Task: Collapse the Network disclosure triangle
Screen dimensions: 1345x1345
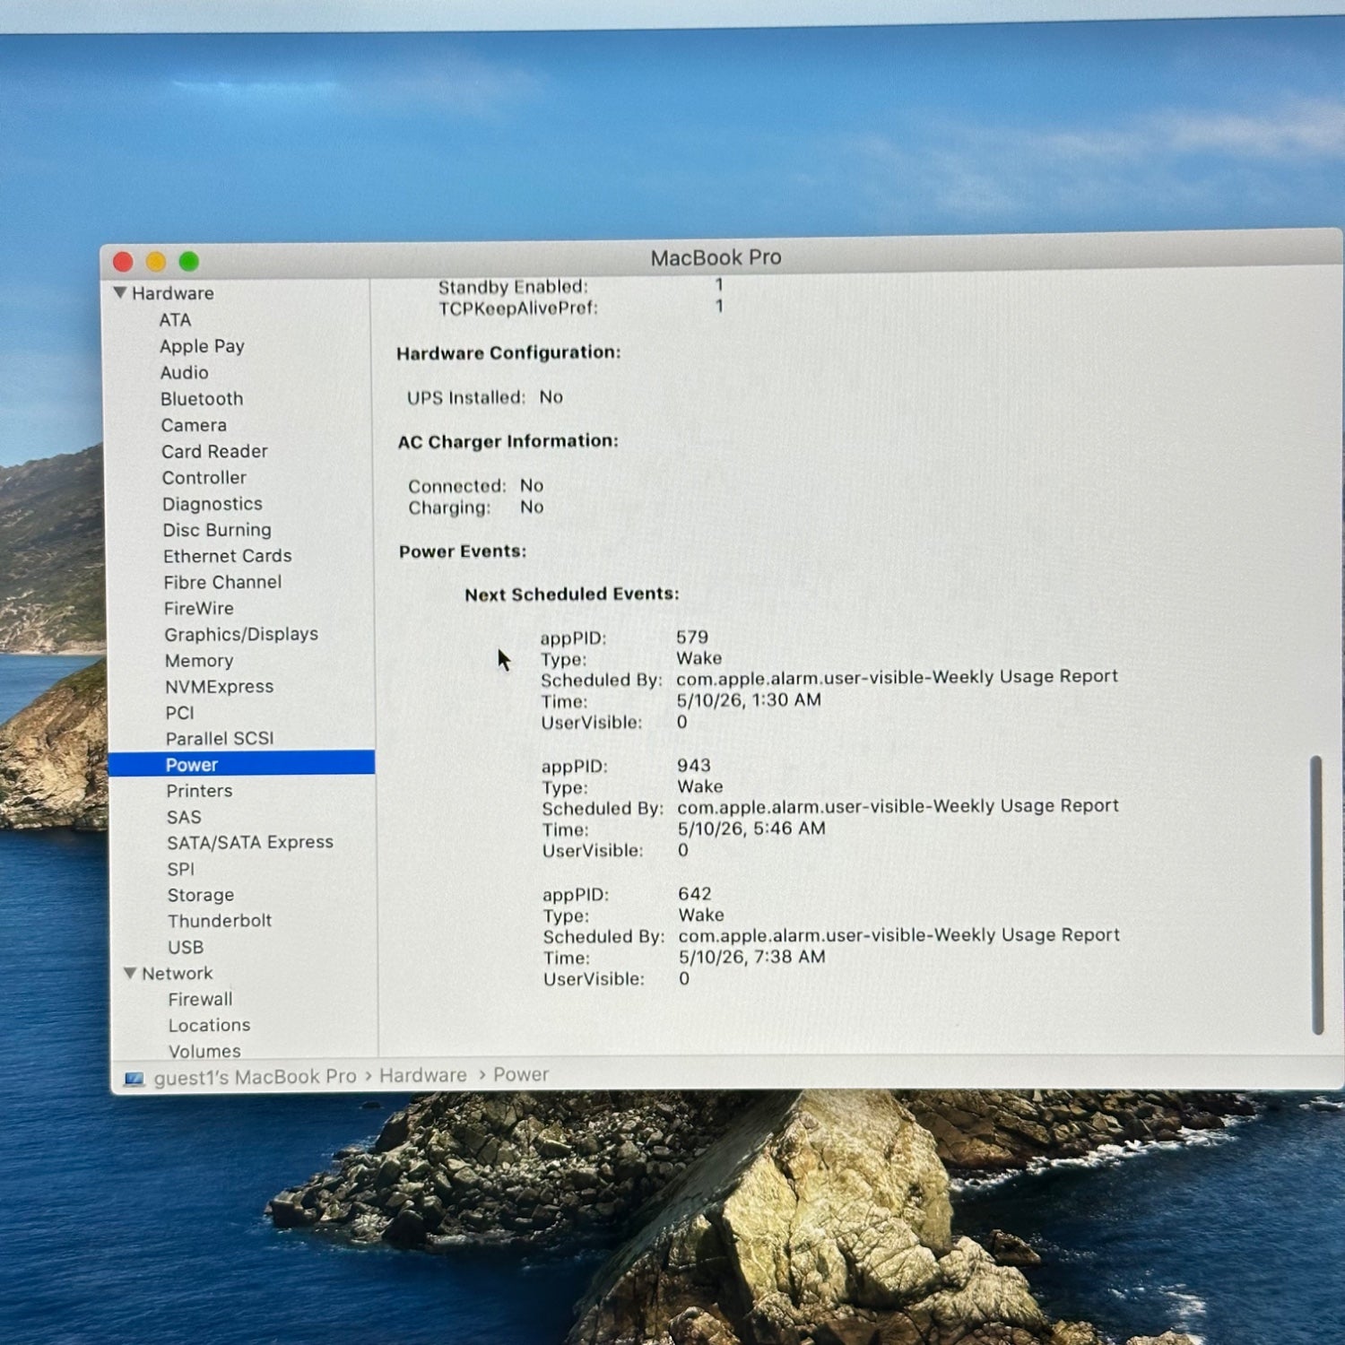Action: 130,973
